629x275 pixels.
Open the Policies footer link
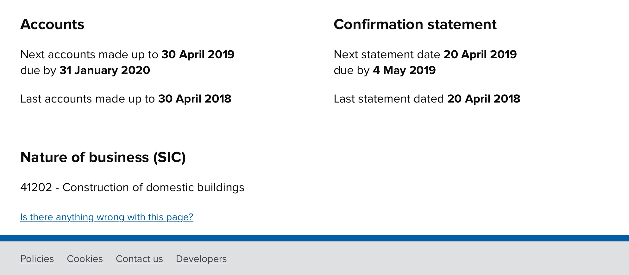(x=37, y=259)
